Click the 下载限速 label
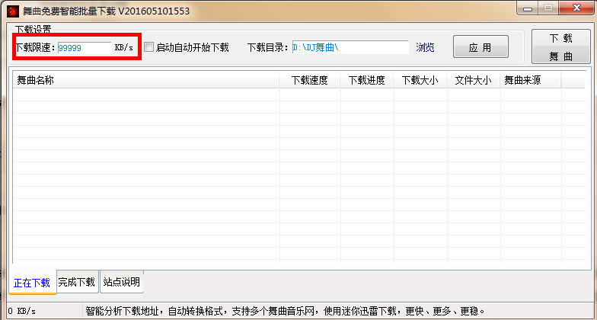 tap(35, 47)
